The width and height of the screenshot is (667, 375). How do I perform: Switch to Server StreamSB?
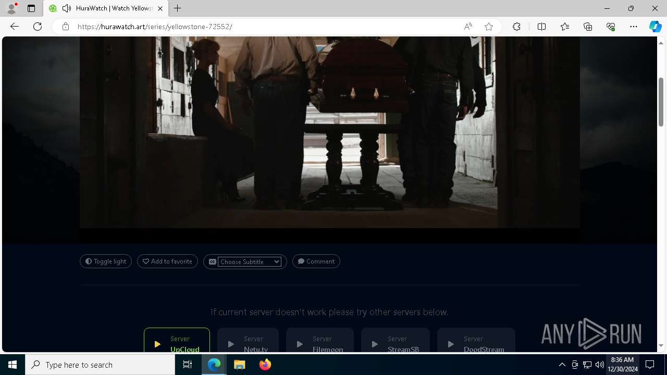tap(396, 340)
